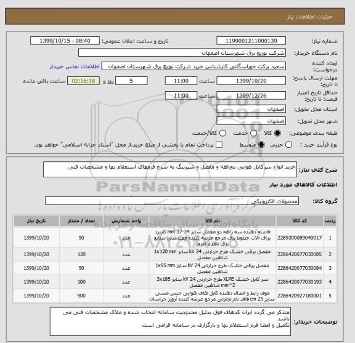Click the واحد شمارش column header
355x343 pixels.
(x=126, y=221)
